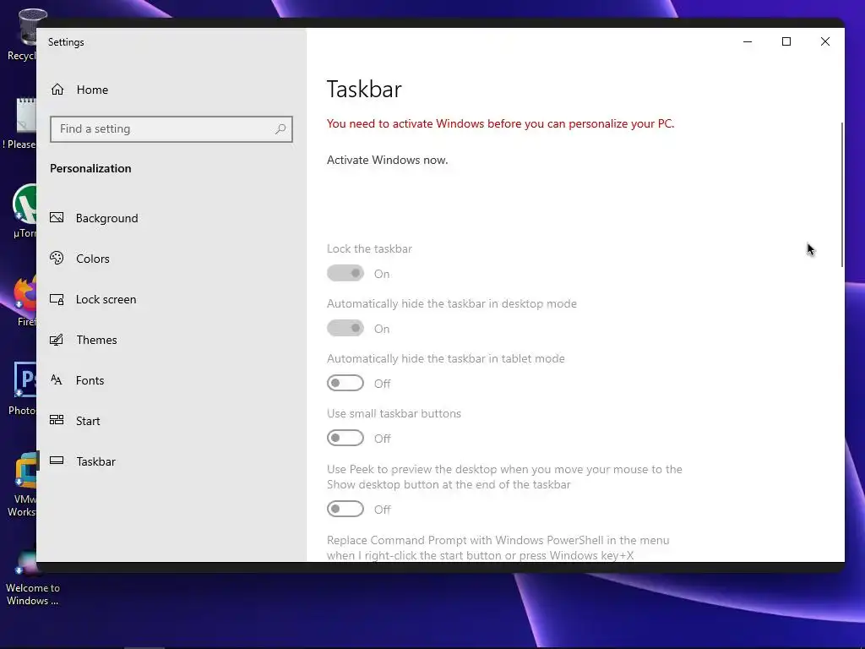
Task: Click the Find a setting search box
Action: (x=171, y=129)
